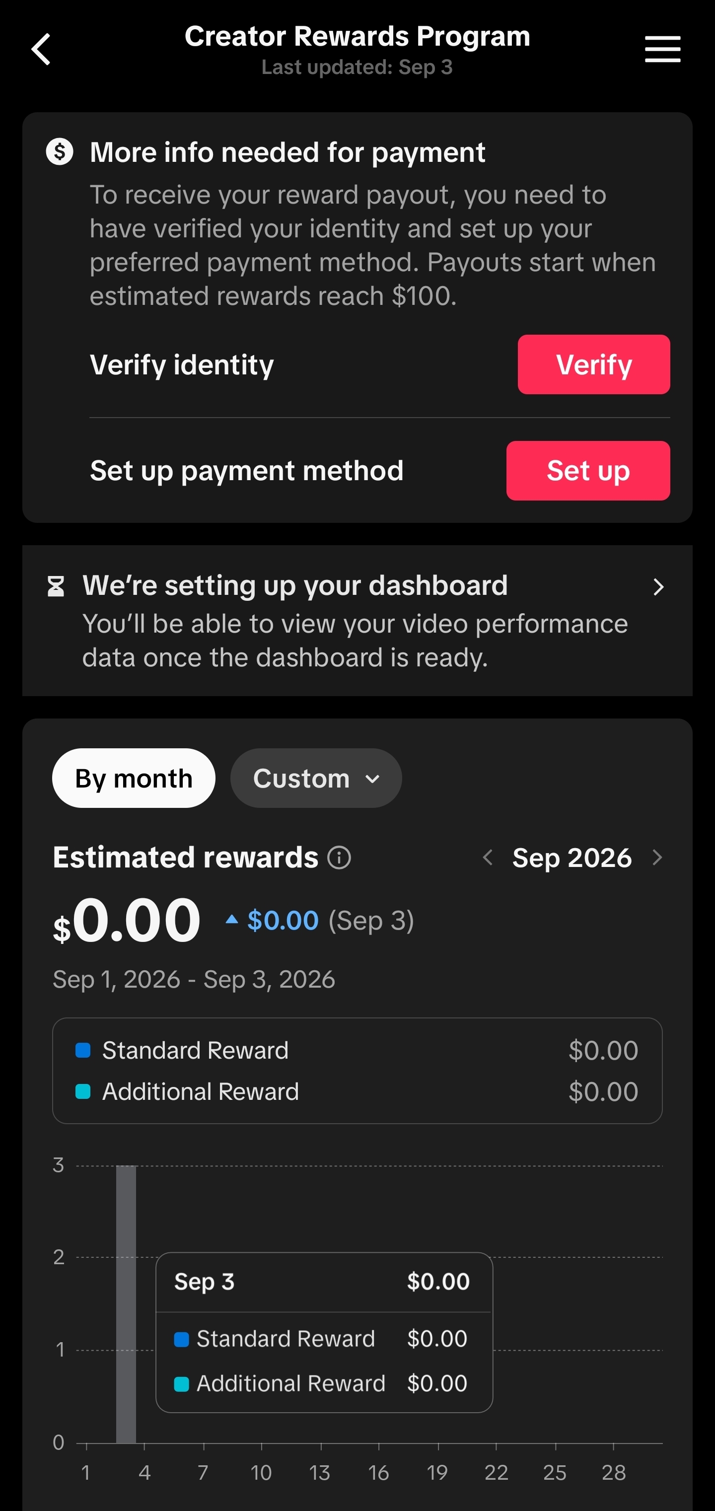Viewport: 715px width, 1511px height.
Task: Tap the Sep 2026 month label
Action: click(572, 858)
